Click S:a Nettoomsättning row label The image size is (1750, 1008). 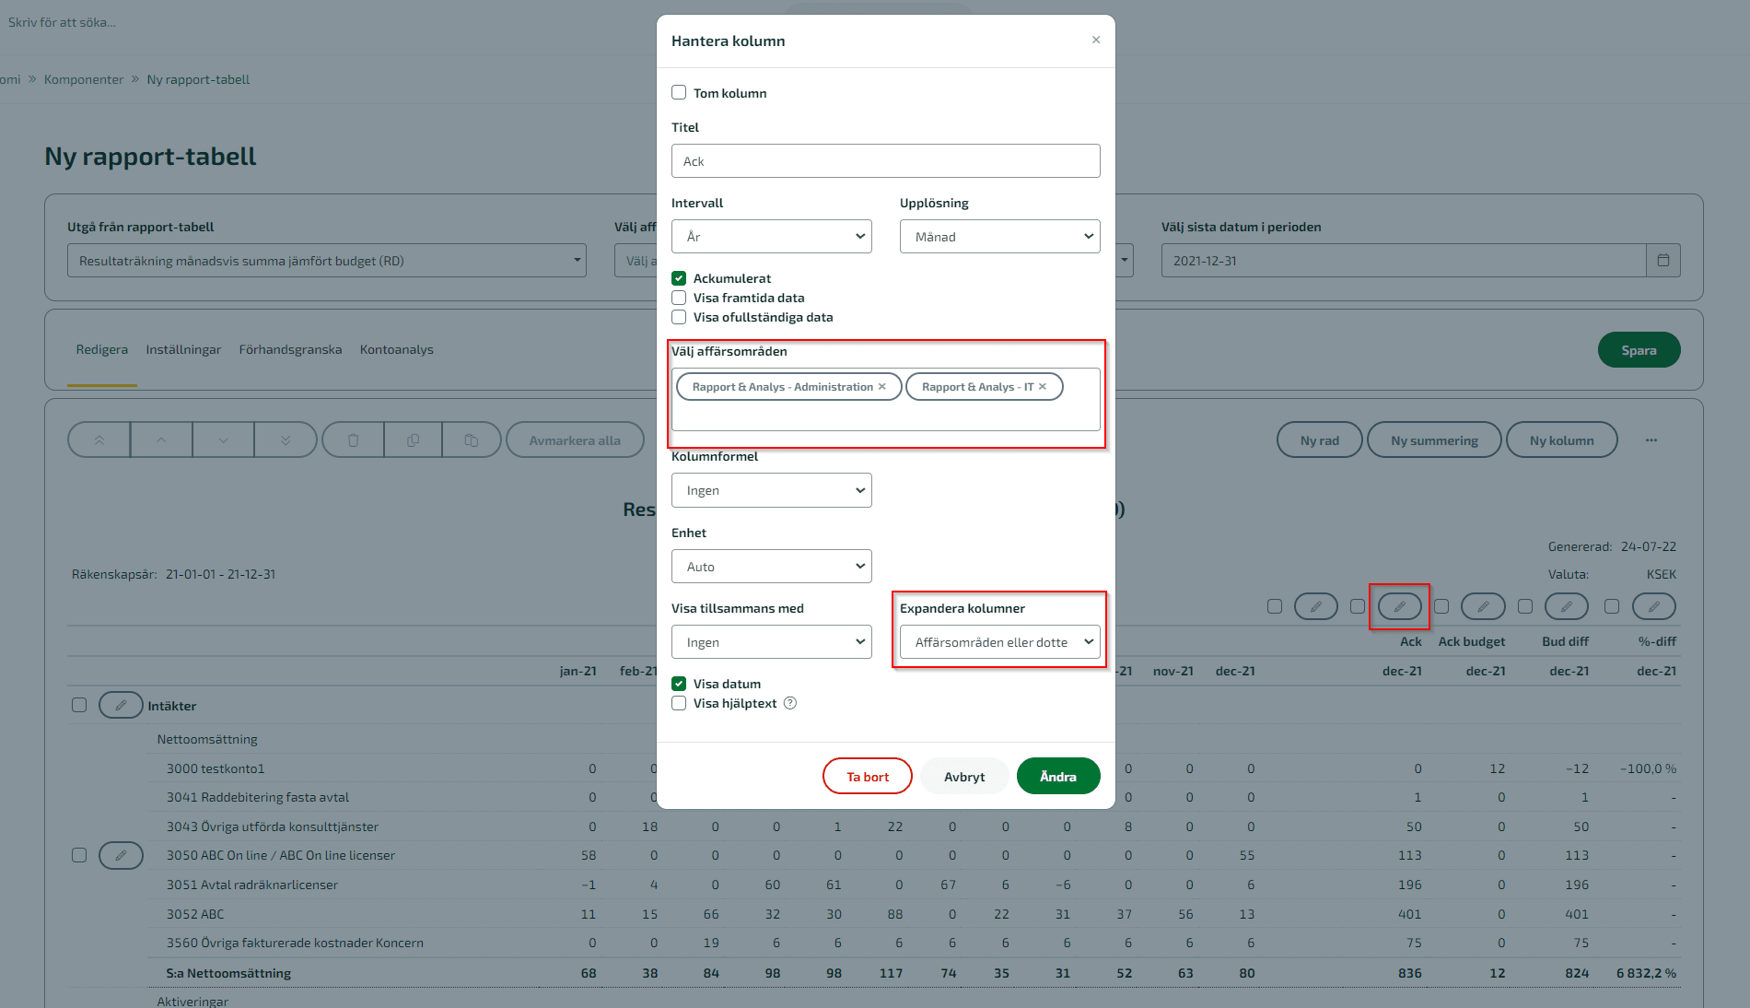pyautogui.click(x=228, y=973)
